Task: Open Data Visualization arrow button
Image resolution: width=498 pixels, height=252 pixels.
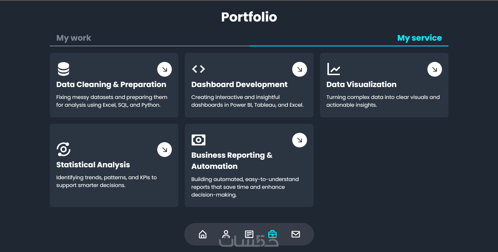Action: [434, 69]
